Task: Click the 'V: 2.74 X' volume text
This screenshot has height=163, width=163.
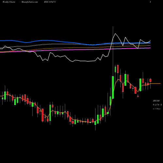Action: (x=157, y=105)
